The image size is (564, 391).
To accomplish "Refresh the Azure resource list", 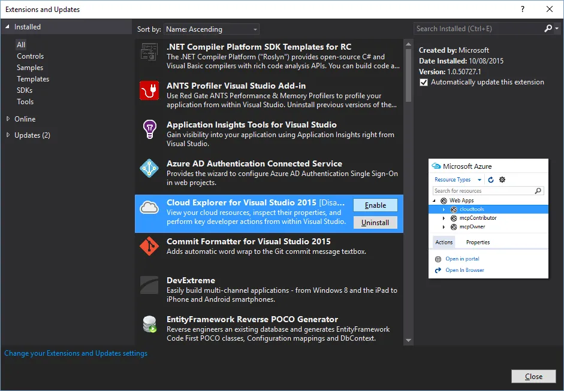I will point(490,179).
